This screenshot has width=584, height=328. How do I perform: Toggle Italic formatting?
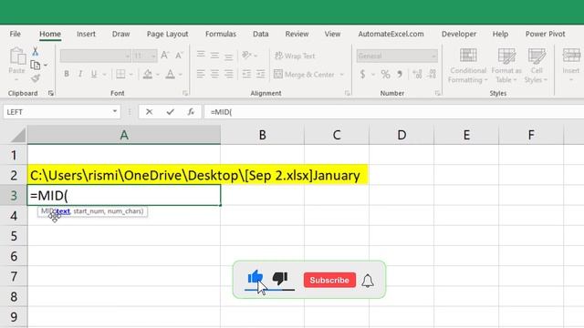pyautogui.click(x=80, y=74)
